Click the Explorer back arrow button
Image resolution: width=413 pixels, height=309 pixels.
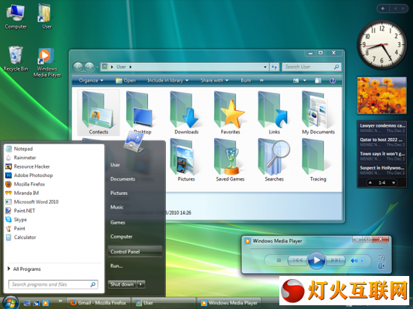[x=78, y=67]
